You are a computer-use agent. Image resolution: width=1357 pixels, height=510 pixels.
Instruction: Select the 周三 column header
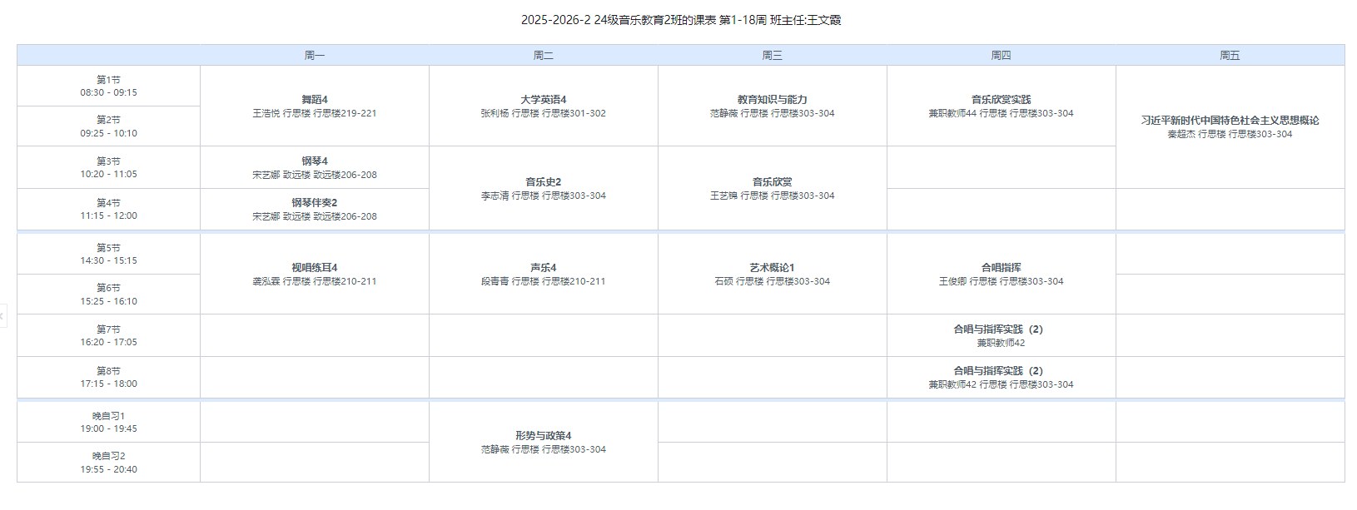tap(772, 56)
